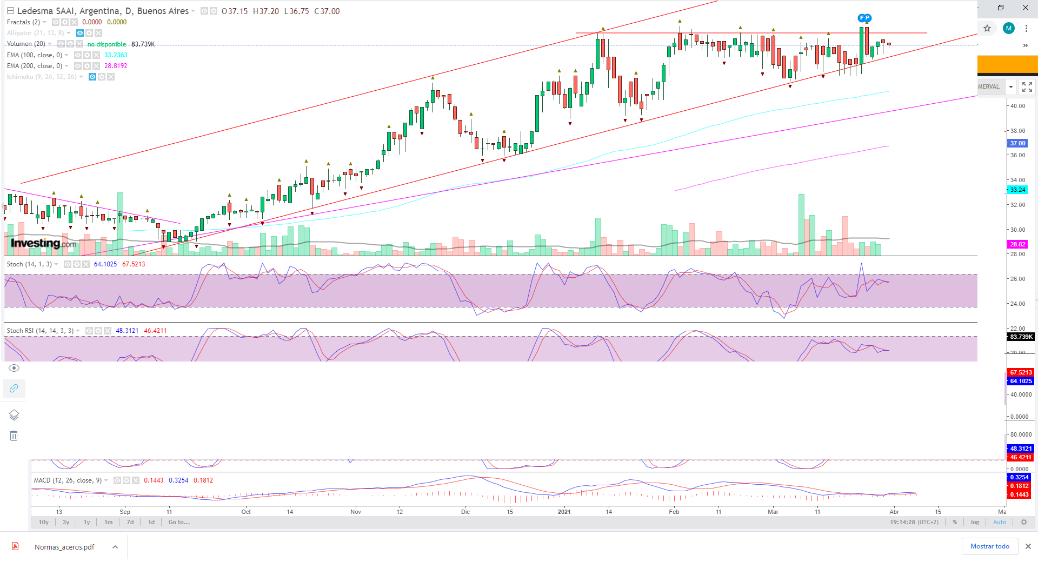Click the Go to... button
This screenshot has width=1038, height=562.
pyautogui.click(x=179, y=522)
